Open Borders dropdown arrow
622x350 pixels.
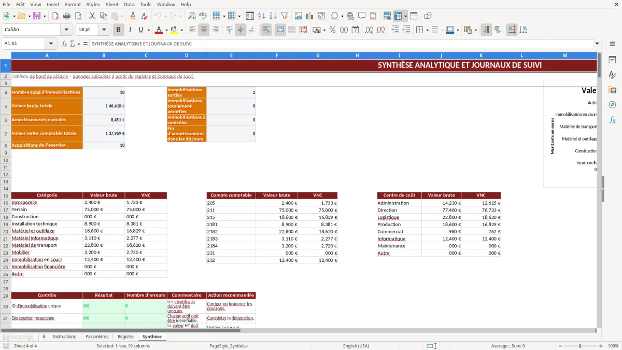[x=427, y=30]
